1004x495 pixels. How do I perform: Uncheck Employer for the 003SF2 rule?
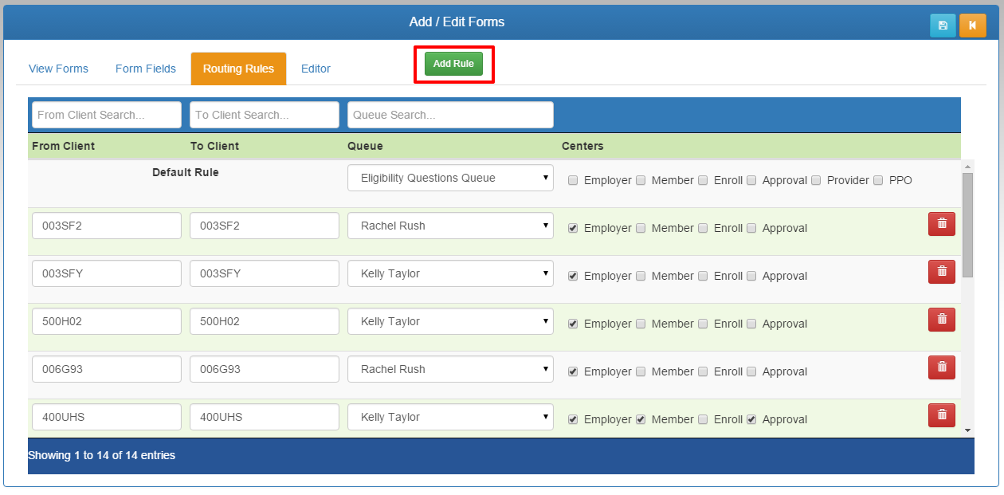(x=573, y=228)
